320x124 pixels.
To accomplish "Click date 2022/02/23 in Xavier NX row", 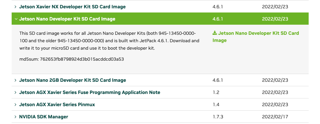I will 275,7.
